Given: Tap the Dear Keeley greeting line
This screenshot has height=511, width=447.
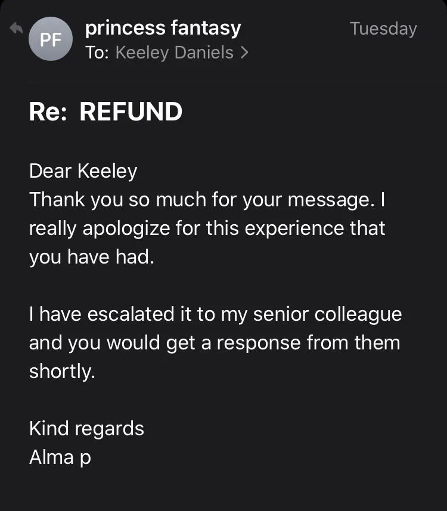Looking at the screenshot, I should tap(83, 171).
